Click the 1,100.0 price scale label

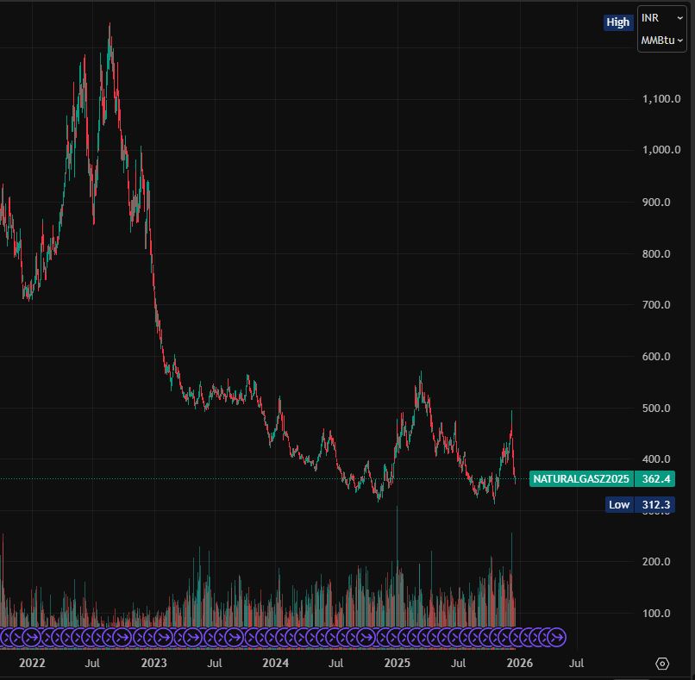click(x=661, y=99)
